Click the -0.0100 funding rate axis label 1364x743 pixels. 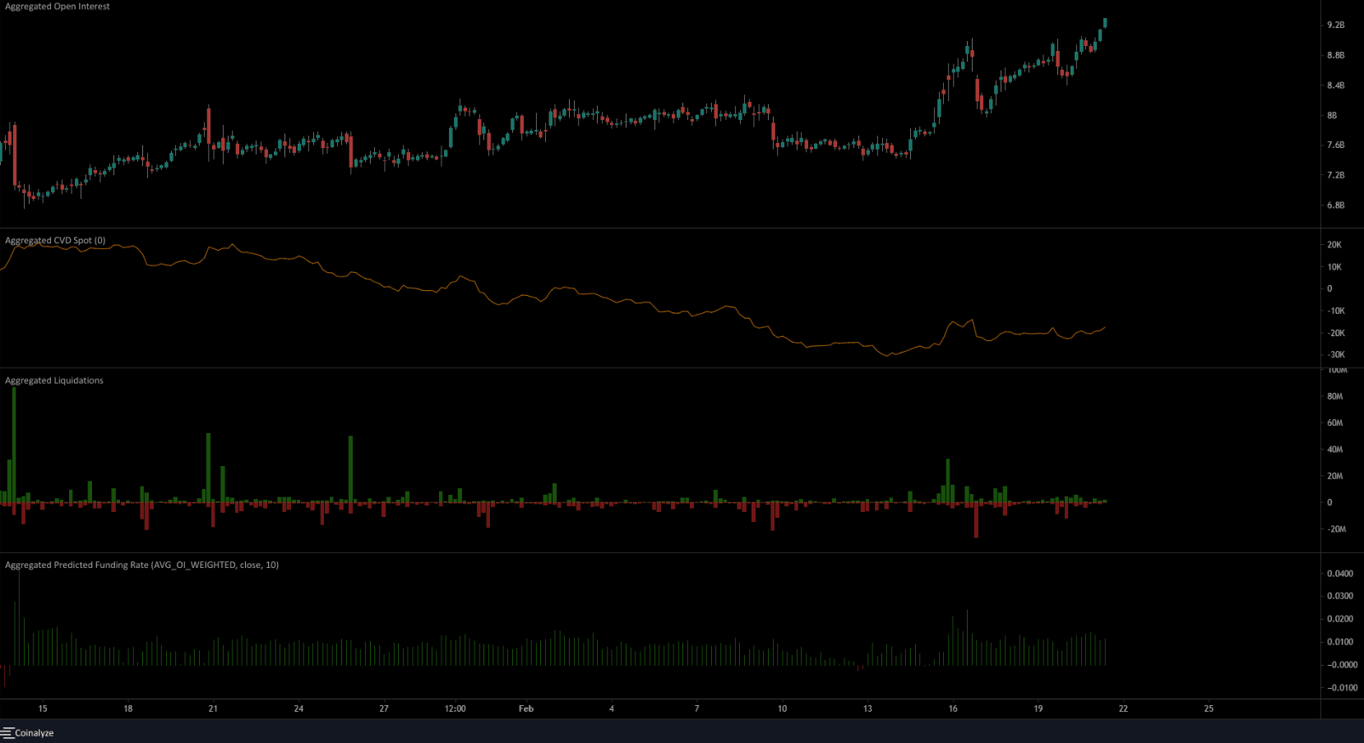(x=1342, y=688)
